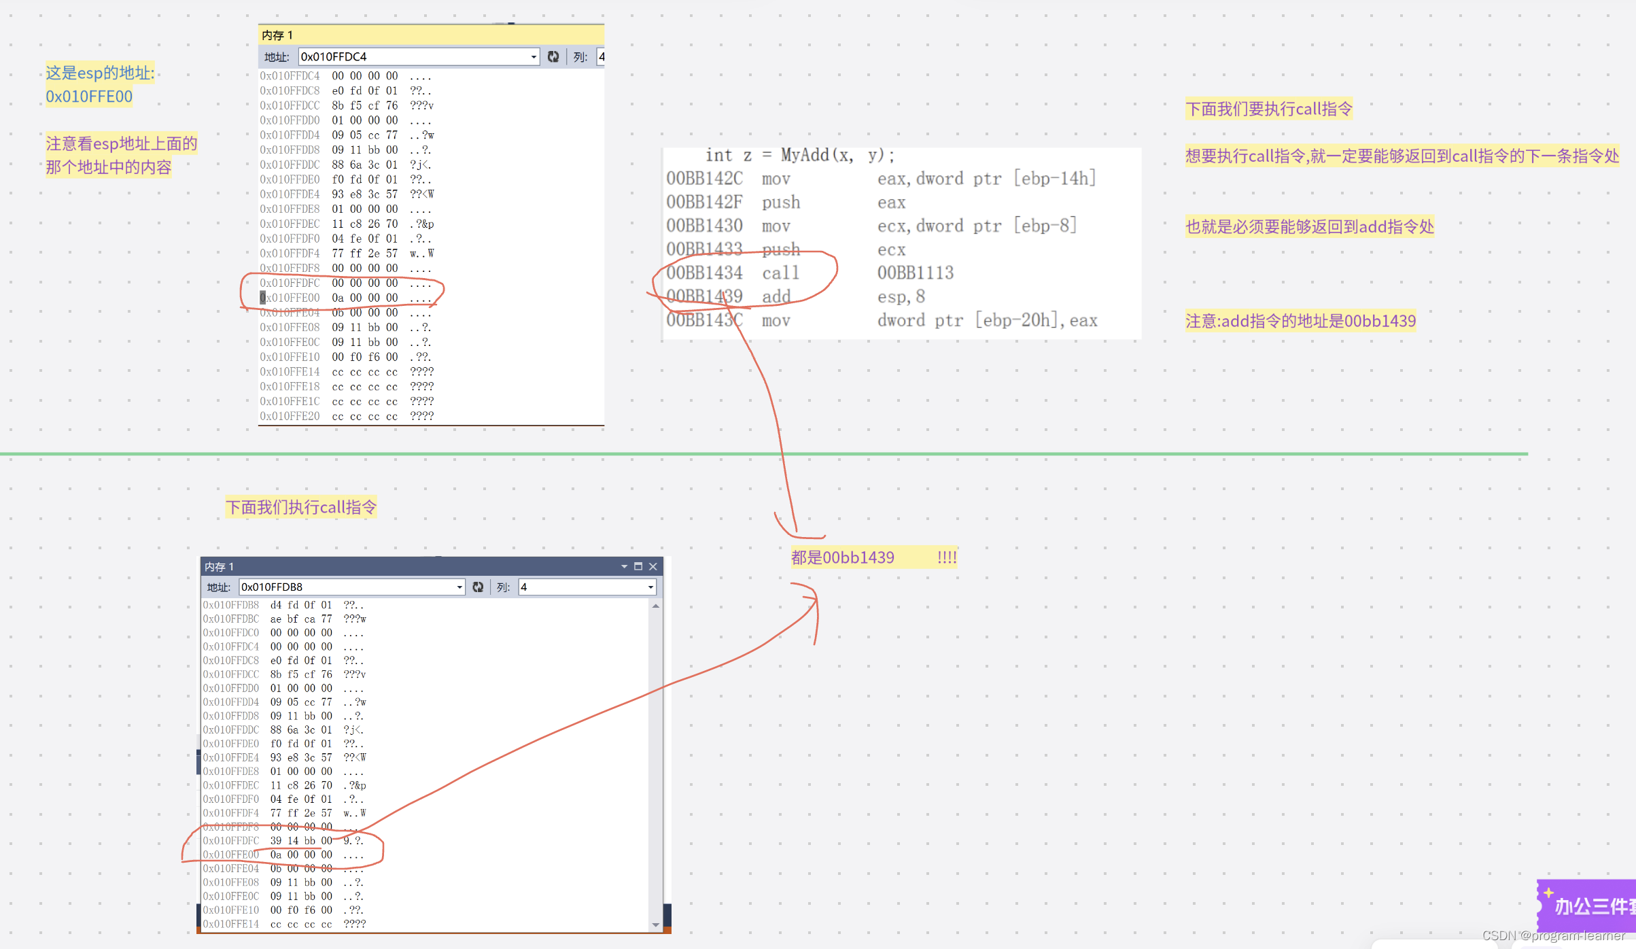Viewport: 1636px width, 949px height.
Task: Click the source line int z = MyAdd(x, y);
Action: pos(801,155)
